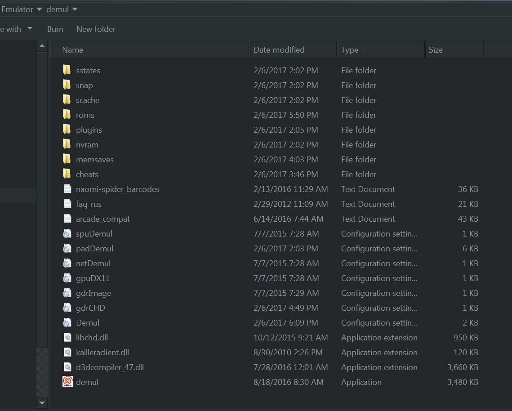The image size is (512, 411).
Task: Select the scache folder icon
Action: point(67,100)
